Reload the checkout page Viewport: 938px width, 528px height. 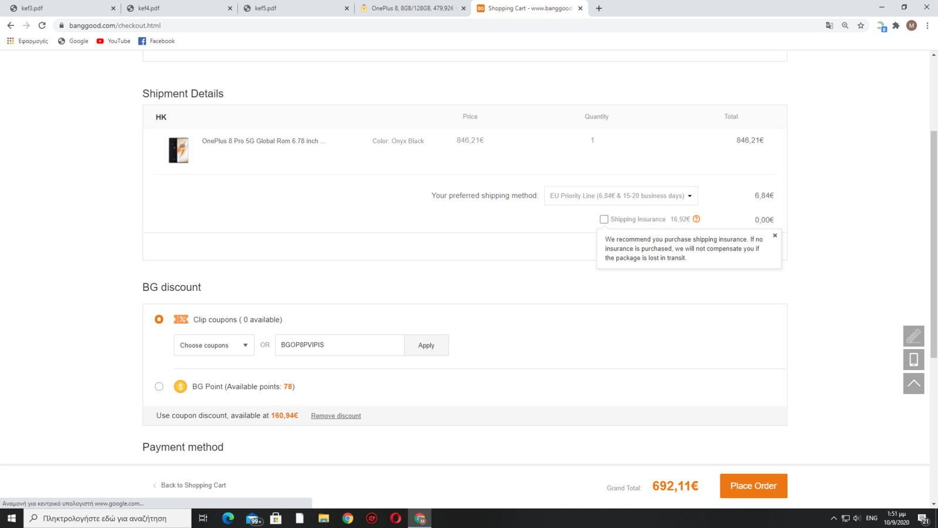point(42,25)
